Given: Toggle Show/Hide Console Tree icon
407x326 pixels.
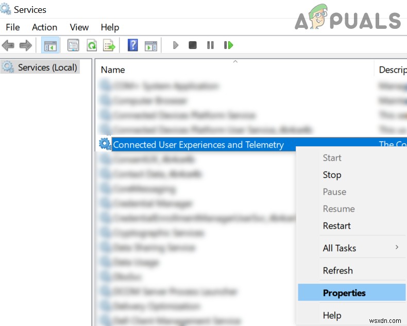Looking at the screenshot, I should pos(50,45).
